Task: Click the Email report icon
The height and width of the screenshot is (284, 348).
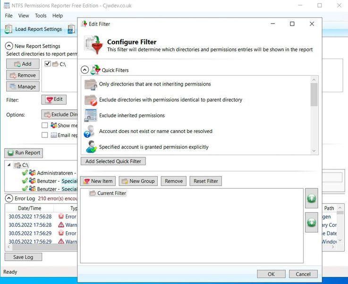Action: 54,135
